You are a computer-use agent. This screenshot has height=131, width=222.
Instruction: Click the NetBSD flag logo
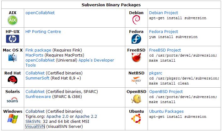pos(136,80)
